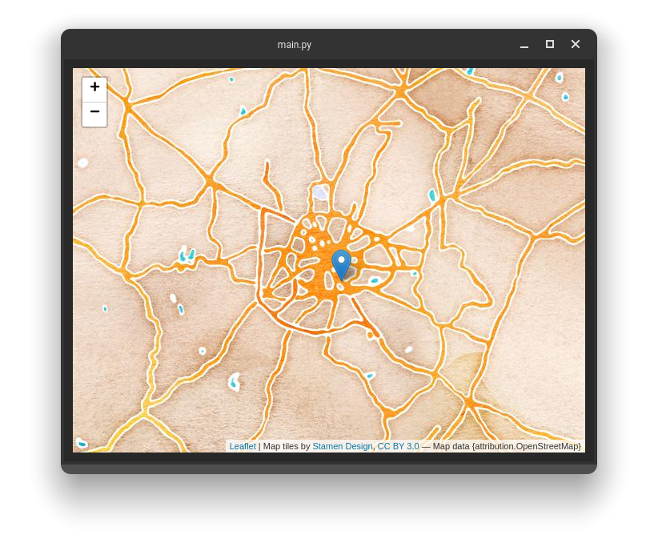658x543 pixels.
Task: Click the 'Map tiles by' attribution text
Action: click(286, 446)
